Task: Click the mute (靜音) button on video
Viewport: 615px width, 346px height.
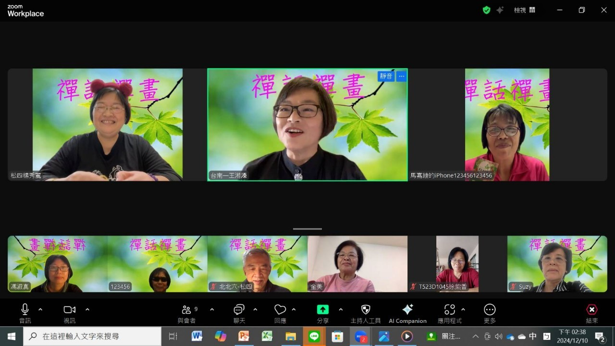Action: 386,76
